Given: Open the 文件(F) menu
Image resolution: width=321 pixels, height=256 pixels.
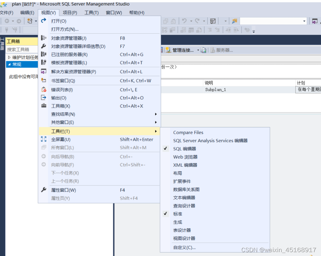Looking at the screenshot, I should [x=6, y=13].
